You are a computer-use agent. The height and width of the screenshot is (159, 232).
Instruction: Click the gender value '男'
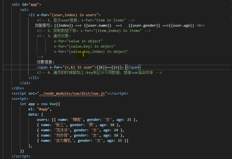point(91,125)
